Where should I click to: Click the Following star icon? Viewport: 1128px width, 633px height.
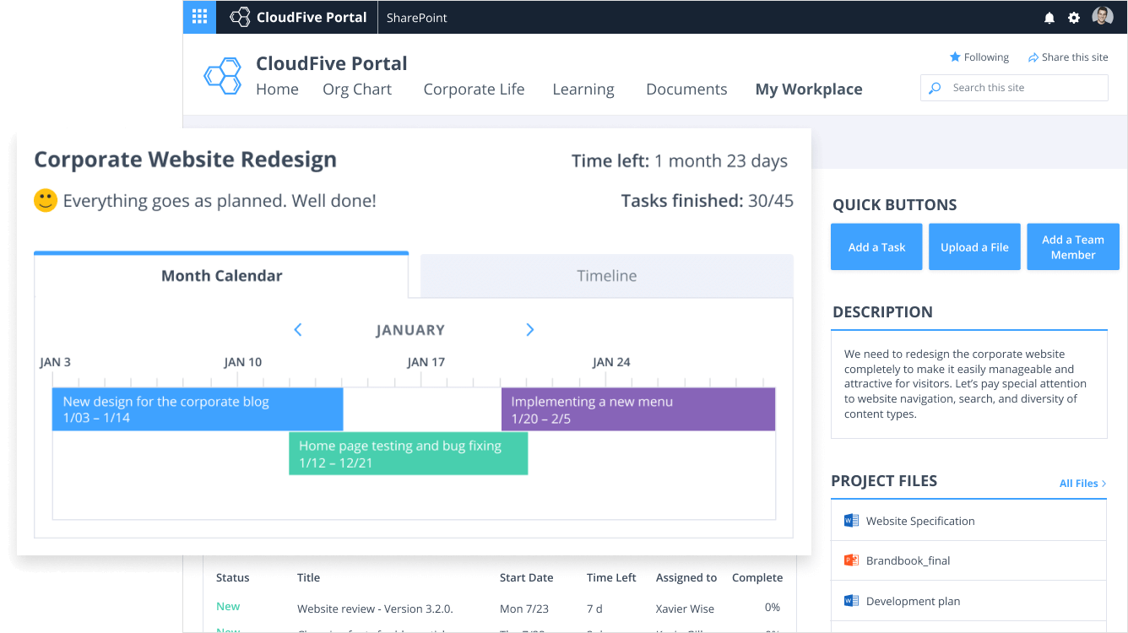(x=955, y=57)
